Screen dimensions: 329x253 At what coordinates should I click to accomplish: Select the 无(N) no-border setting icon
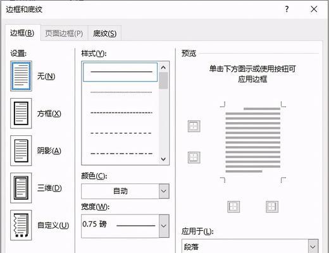(21, 76)
